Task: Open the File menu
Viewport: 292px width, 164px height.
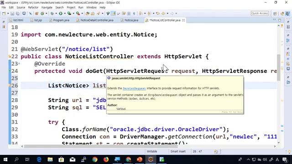Action: click(4, 7)
